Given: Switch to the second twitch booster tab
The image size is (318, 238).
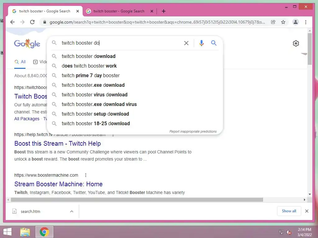Looking at the screenshot, I should (119, 11).
